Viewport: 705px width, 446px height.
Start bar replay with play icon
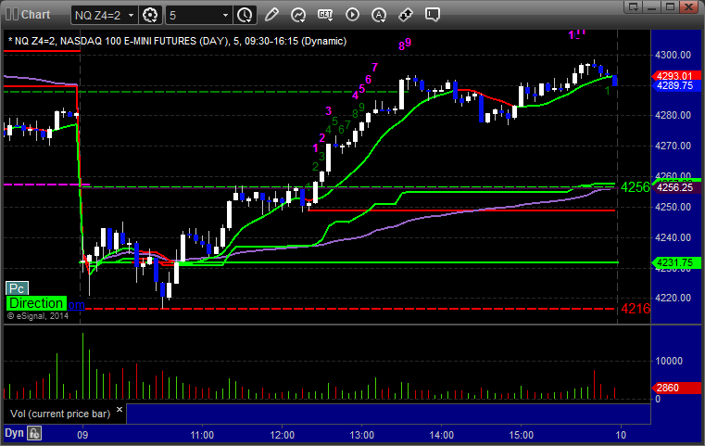352,15
